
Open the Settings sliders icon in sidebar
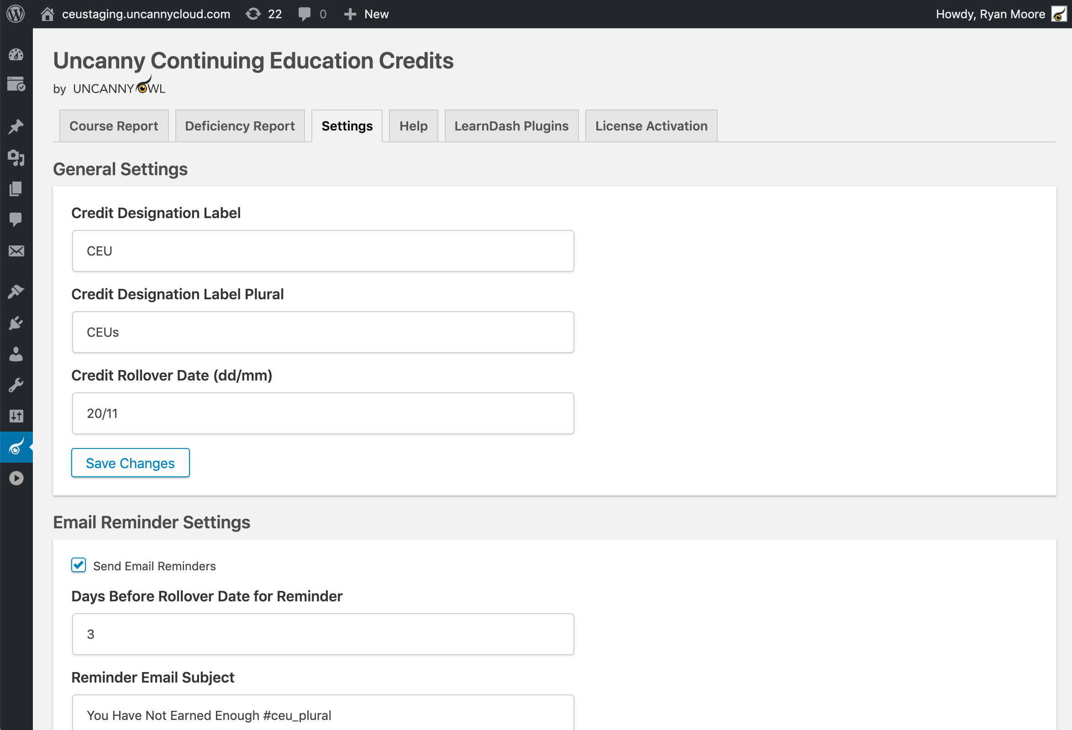(x=16, y=416)
